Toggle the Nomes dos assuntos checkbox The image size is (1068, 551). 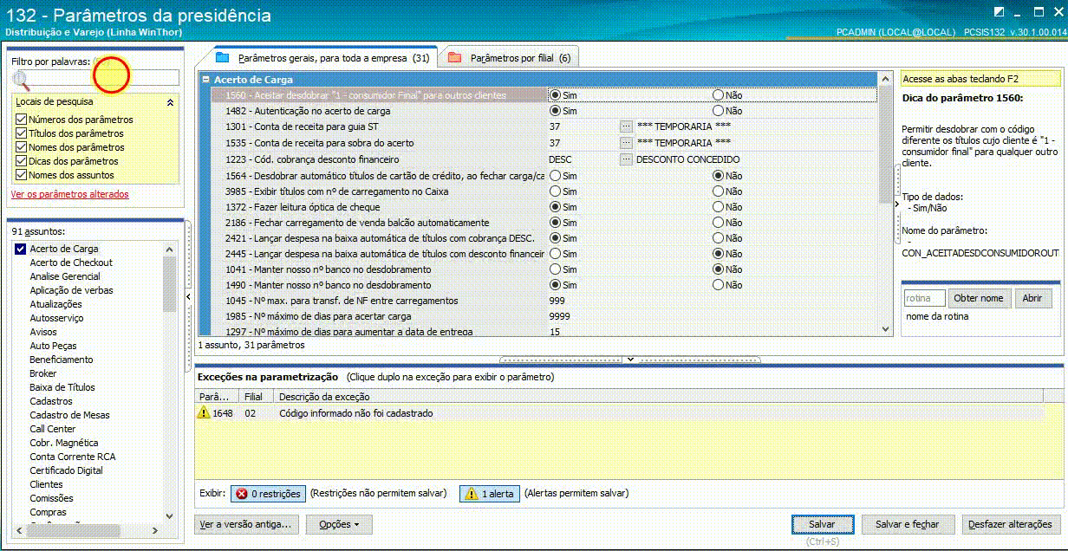[x=21, y=175]
